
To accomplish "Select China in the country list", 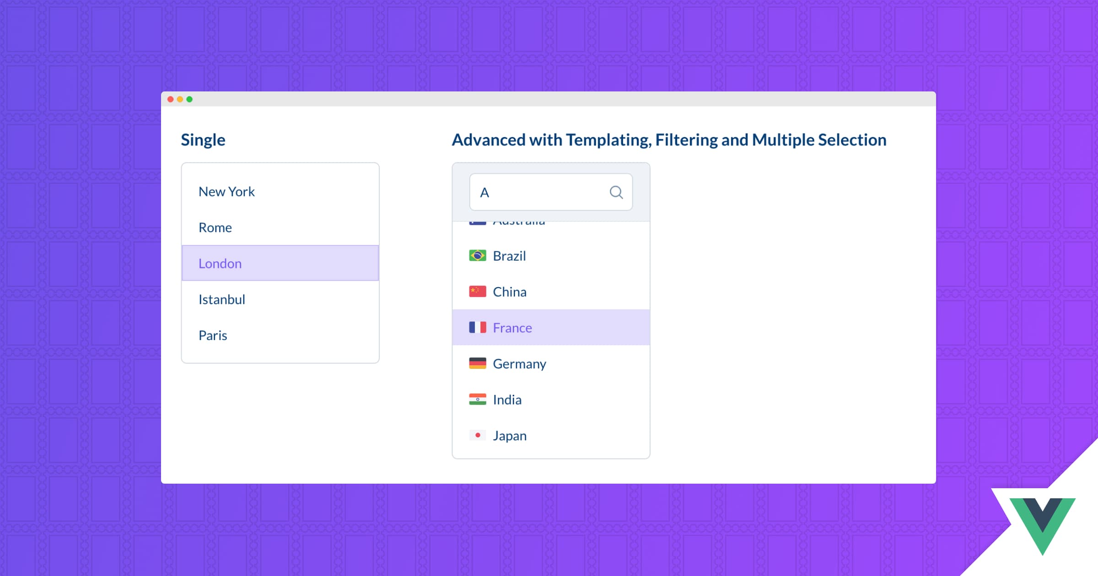I will tap(551, 292).
